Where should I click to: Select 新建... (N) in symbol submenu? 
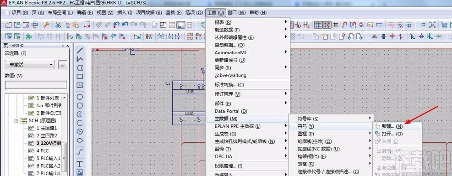pos(398,126)
